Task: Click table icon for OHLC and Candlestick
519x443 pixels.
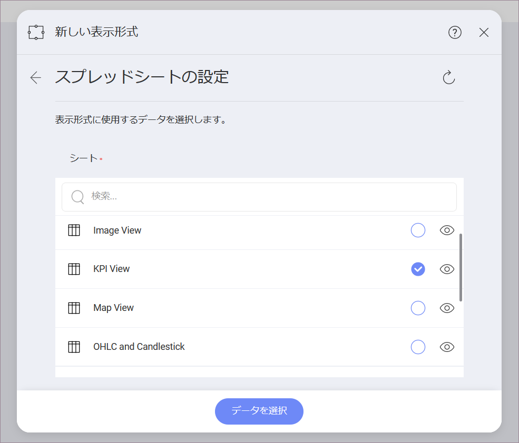Action: 74,347
